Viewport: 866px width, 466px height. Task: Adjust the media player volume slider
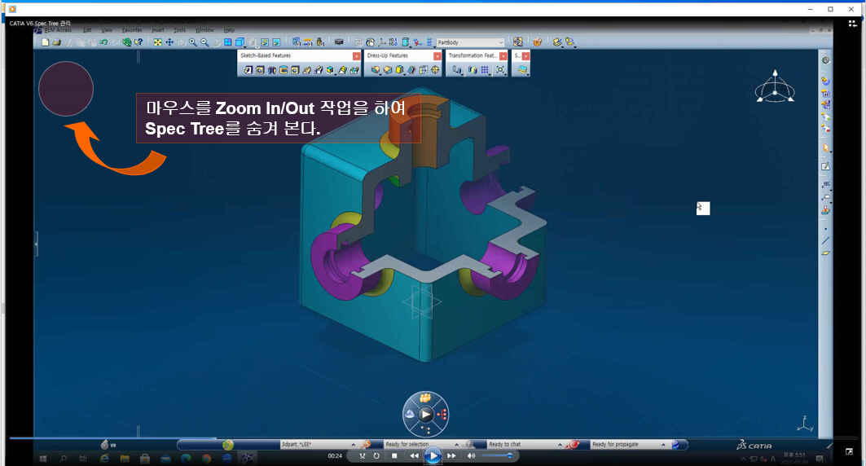(497, 456)
